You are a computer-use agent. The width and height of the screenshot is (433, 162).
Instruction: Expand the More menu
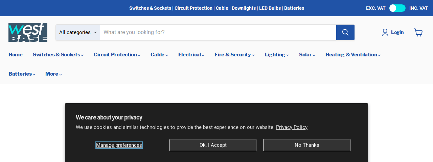(x=53, y=74)
